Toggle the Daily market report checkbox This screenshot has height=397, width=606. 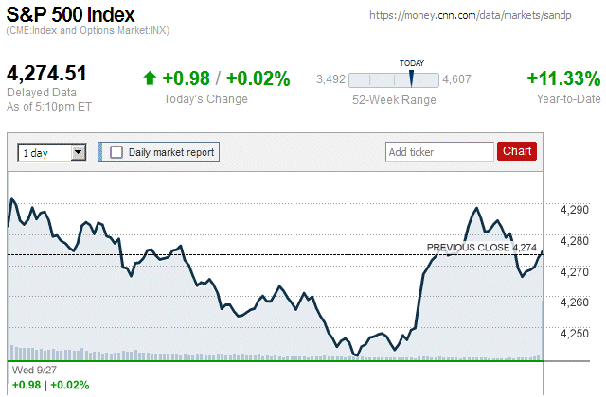click(116, 151)
